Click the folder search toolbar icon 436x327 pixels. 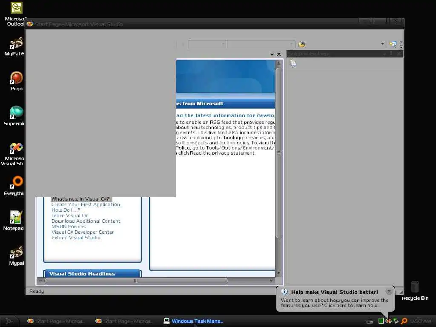click(x=302, y=44)
